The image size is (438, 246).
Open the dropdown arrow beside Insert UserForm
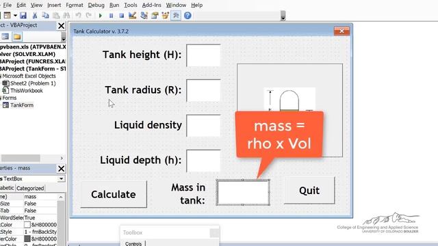[x=15, y=15]
